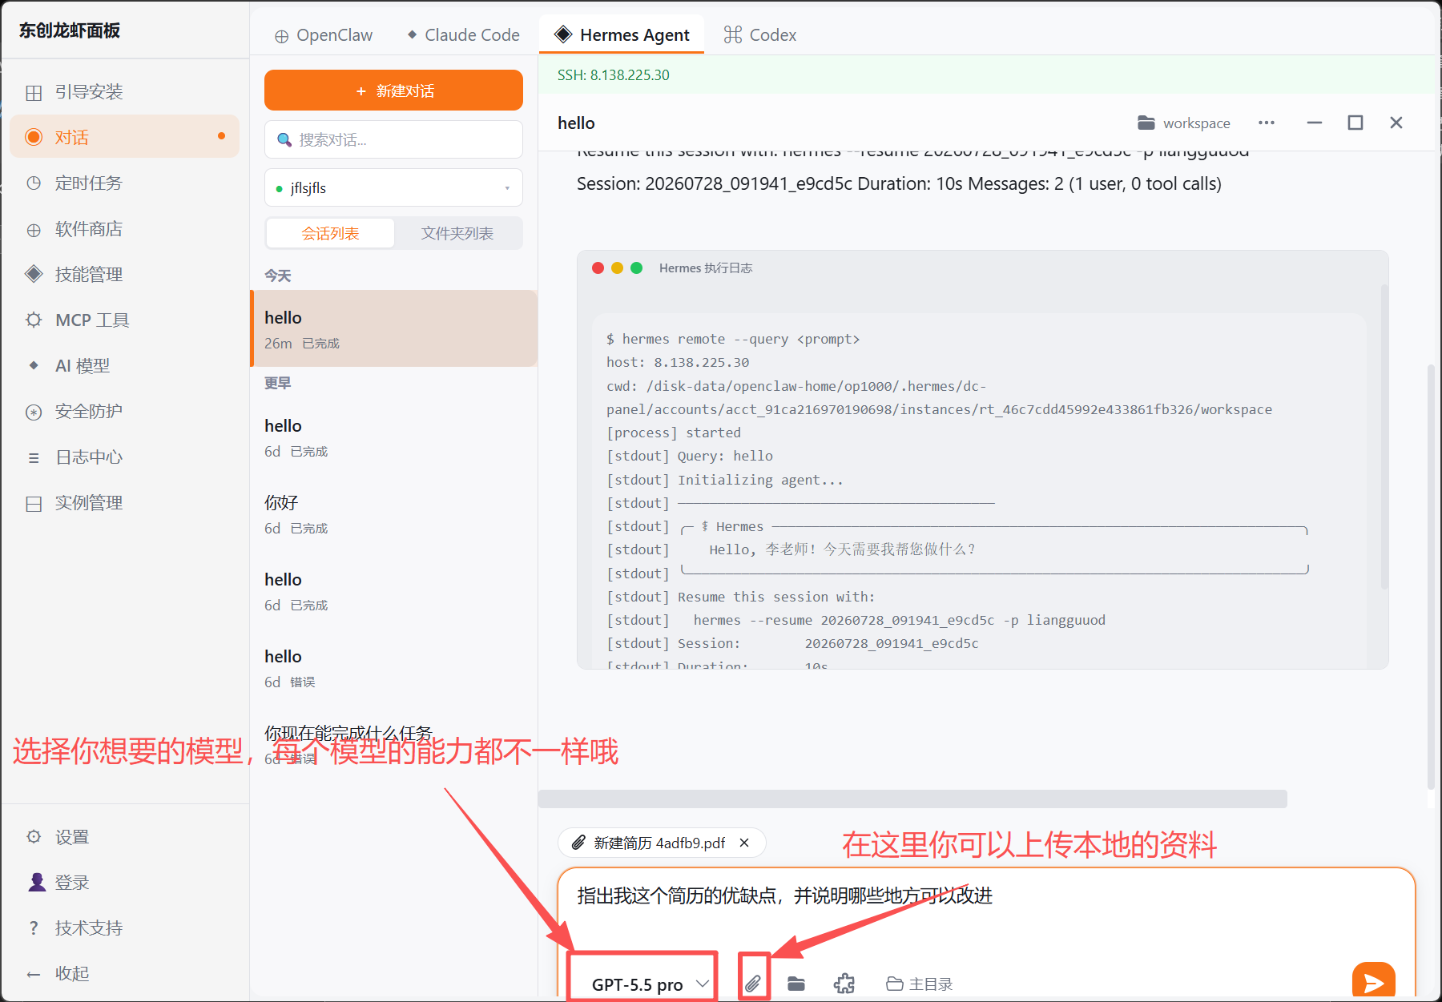Click the Hermes 执行日志 vertical scrollbar
This screenshot has width=1442, height=1002.
coord(1384,437)
